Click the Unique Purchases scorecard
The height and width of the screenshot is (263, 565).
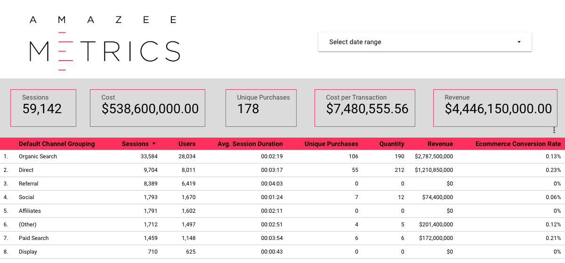[x=261, y=108]
